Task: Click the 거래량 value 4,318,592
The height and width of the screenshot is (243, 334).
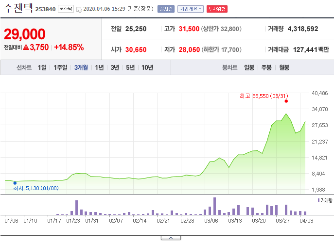Action: coord(303,29)
